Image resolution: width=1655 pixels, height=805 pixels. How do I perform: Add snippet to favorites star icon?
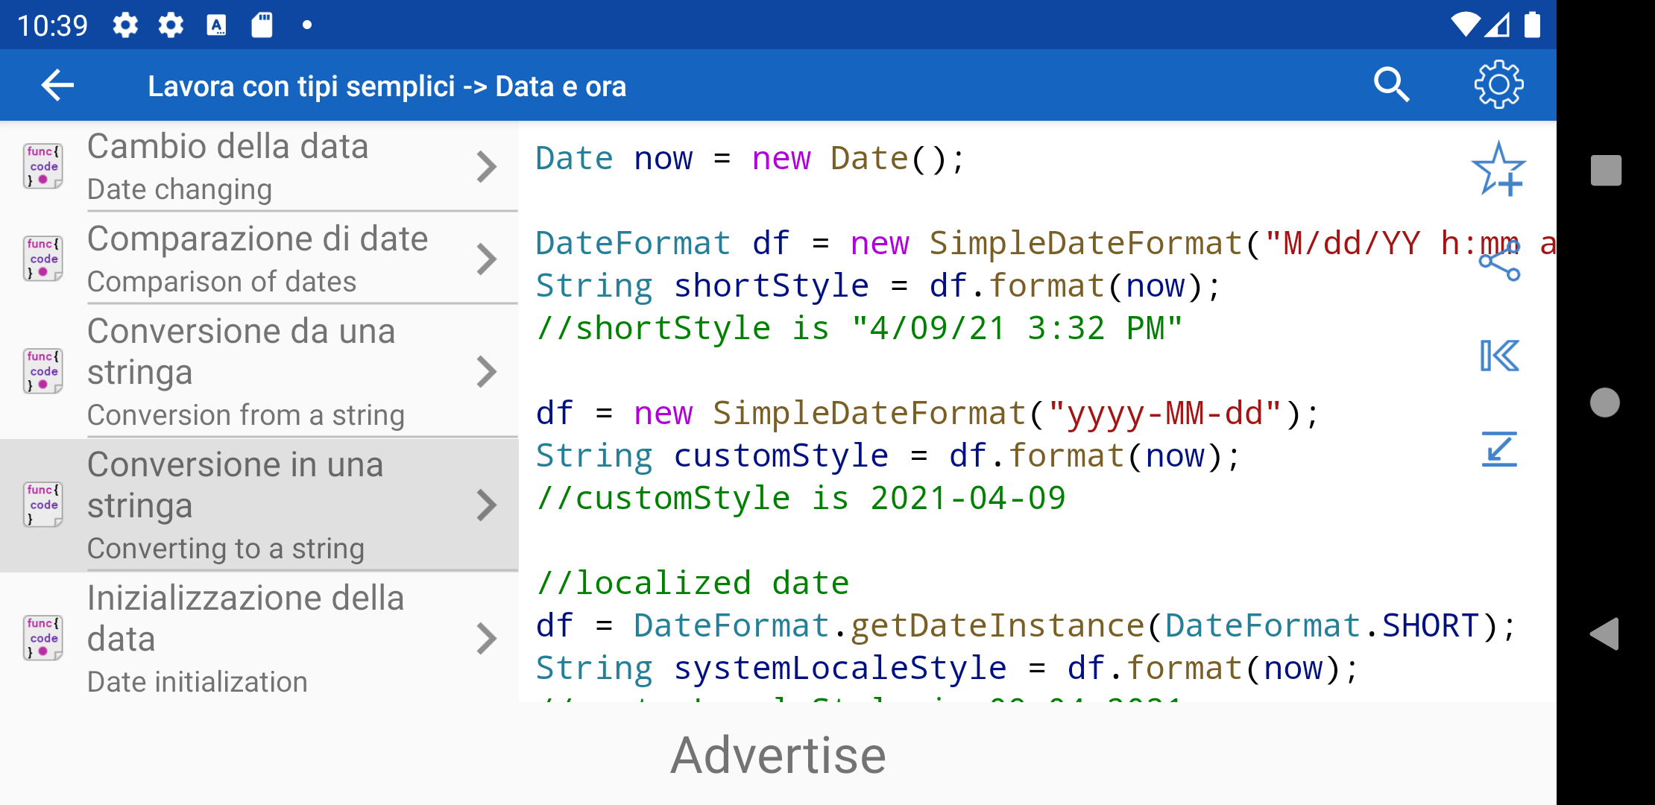pyautogui.click(x=1498, y=169)
